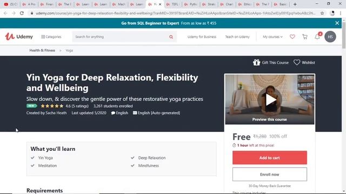
Task: Close the current Yin Yoga tab
Action: coord(160,4)
